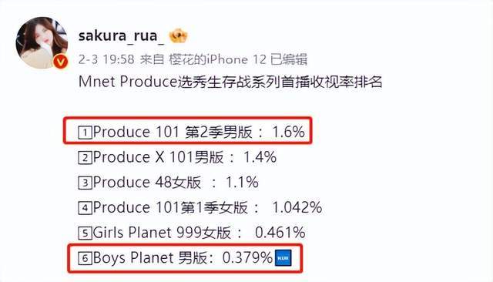Select the Mnet Produce headline text

point(230,82)
